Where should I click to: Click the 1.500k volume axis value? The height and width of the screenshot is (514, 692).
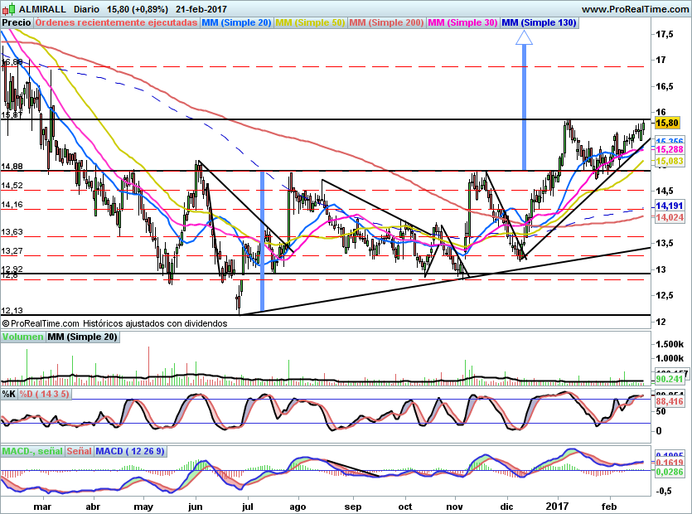coord(670,344)
